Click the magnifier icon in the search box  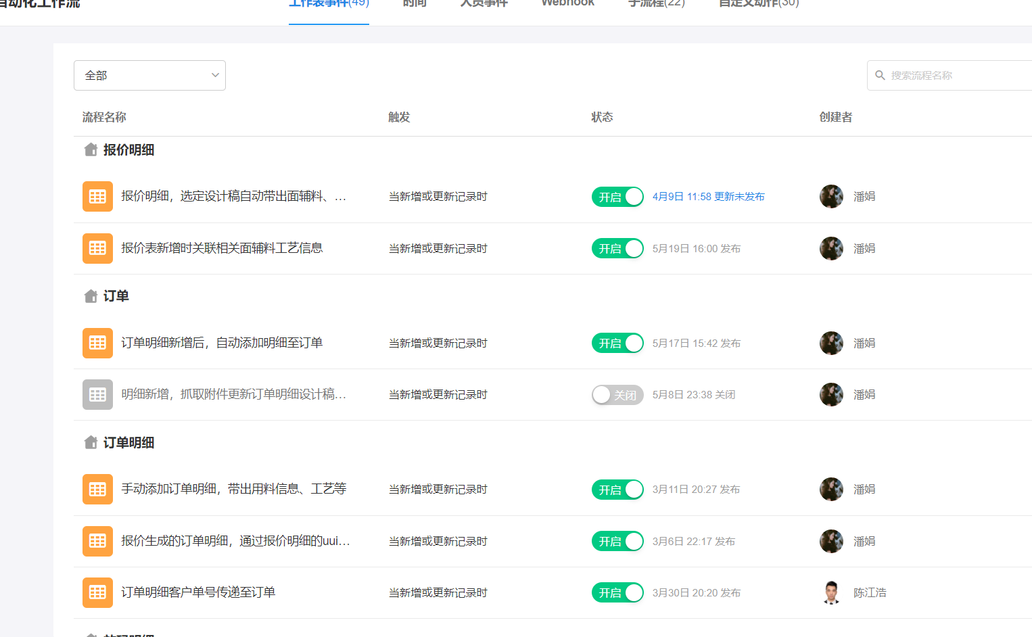[880, 75]
